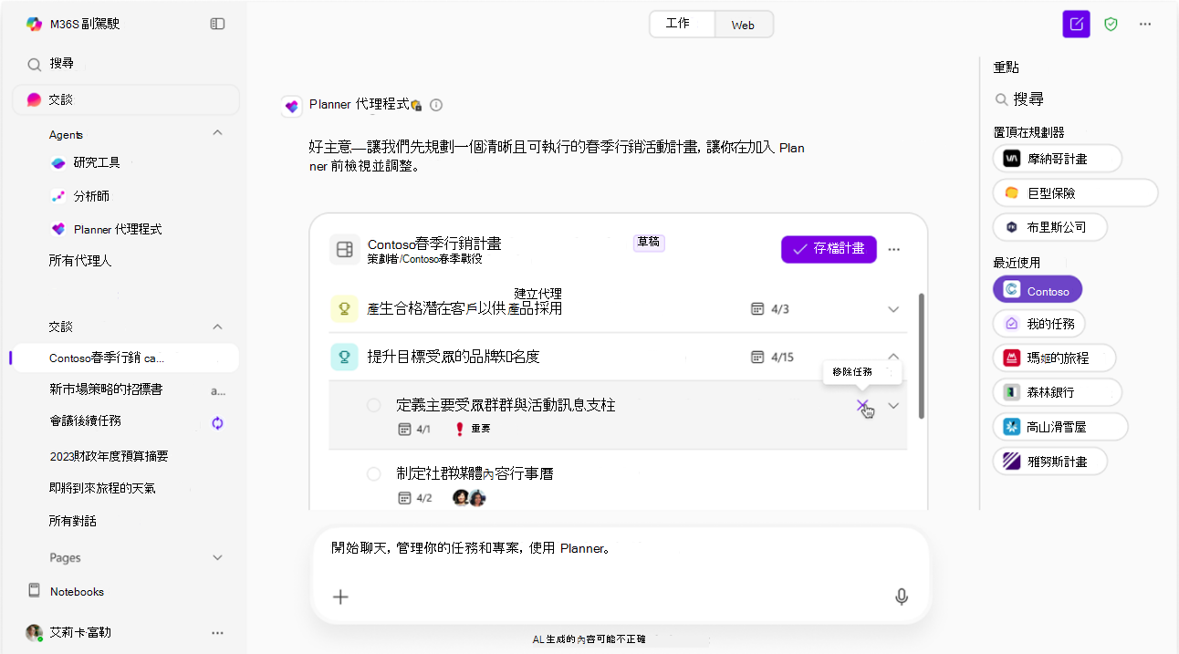Screen dimensions: 1179x654
Task: Open 交談 at the top of sidebar
Action: tap(125, 99)
